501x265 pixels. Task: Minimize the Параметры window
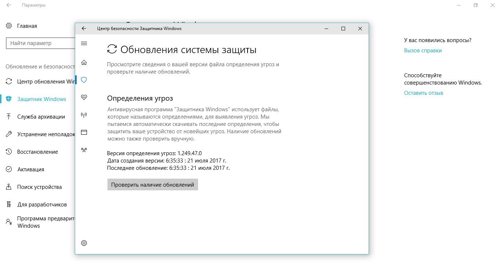[x=459, y=5]
